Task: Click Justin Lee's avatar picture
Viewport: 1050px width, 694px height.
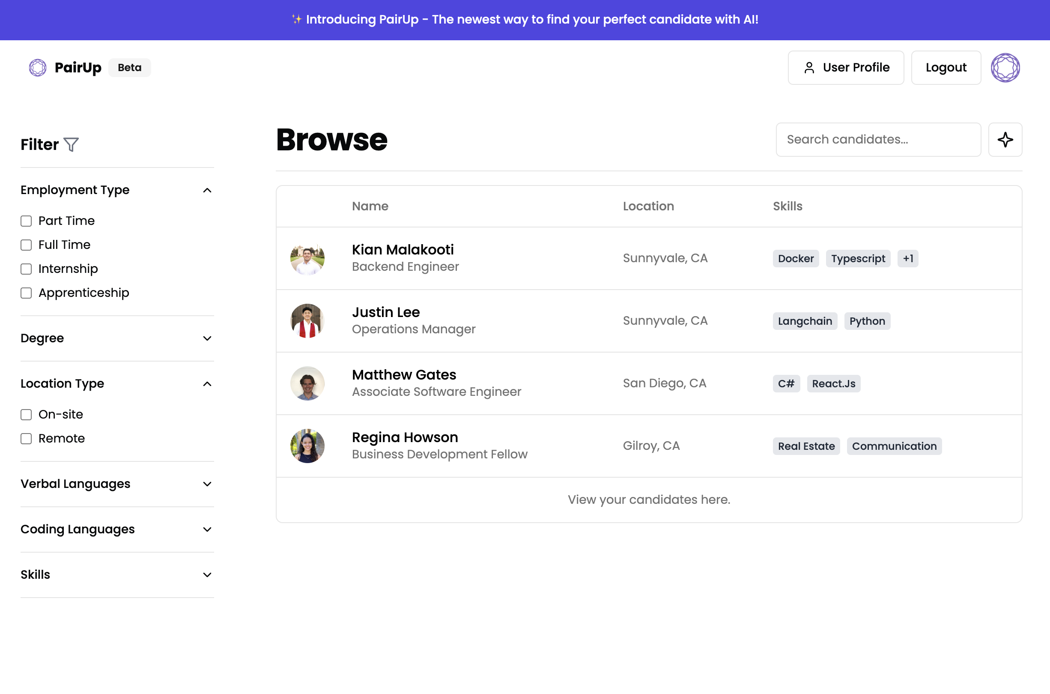Action: [x=307, y=321]
